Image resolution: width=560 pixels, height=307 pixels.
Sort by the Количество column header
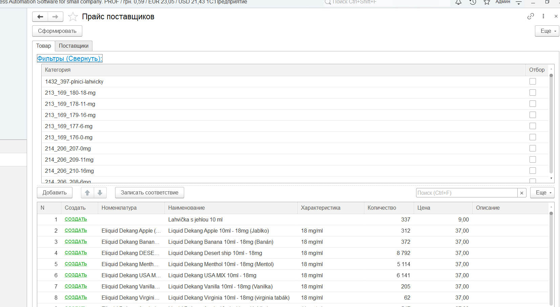pyautogui.click(x=389, y=208)
